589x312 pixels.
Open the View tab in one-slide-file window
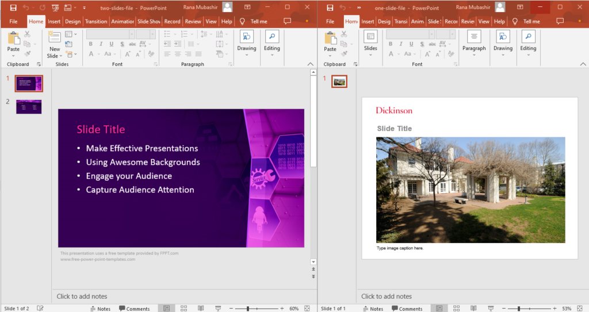[x=484, y=21]
